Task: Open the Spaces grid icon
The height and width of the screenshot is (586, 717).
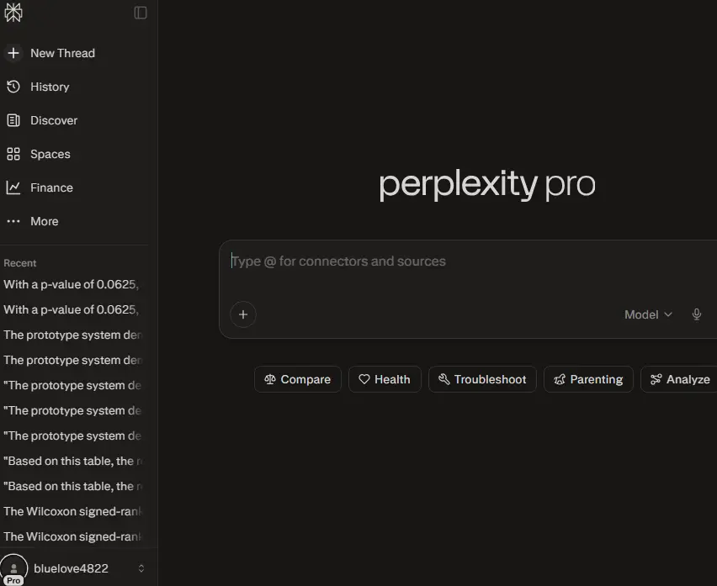Action: pos(13,154)
